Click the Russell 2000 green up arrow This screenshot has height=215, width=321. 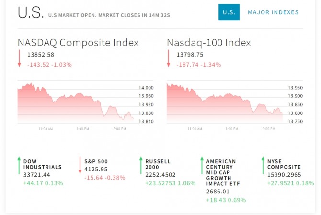[x=141, y=165]
